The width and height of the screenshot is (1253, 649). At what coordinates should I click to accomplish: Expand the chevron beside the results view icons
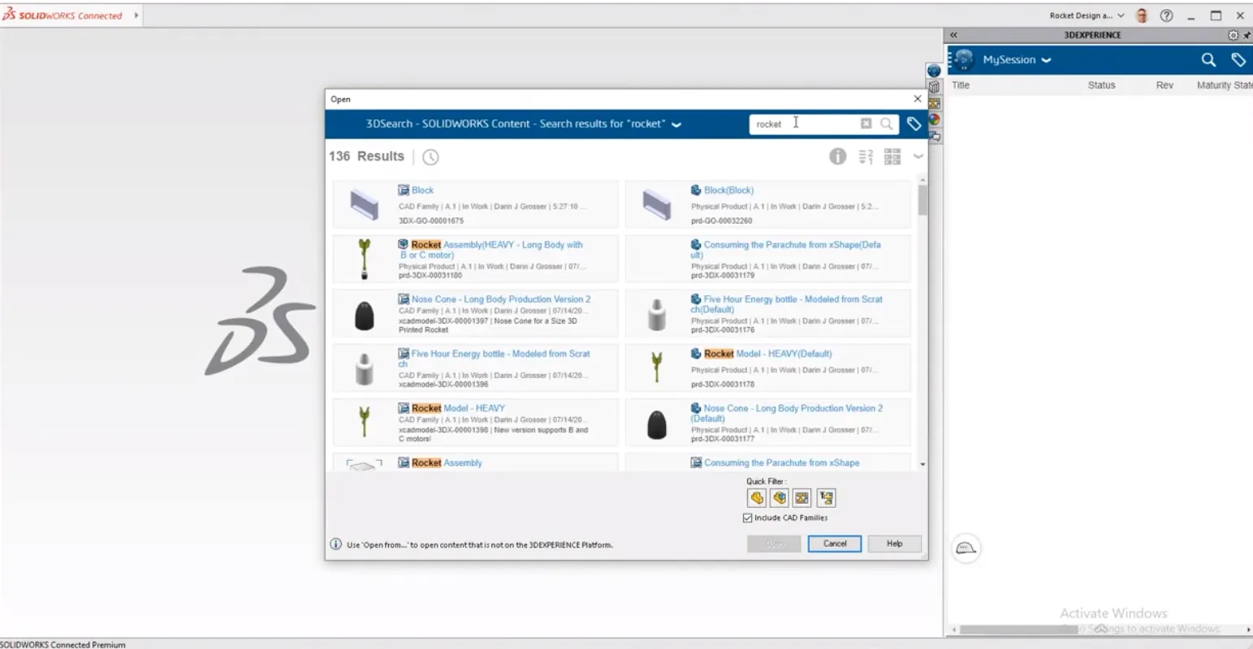918,157
